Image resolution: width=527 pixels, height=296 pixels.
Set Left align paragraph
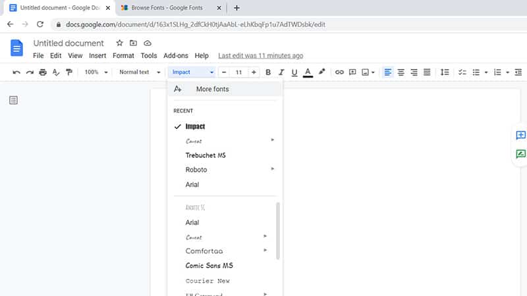[x=387, y=72]
